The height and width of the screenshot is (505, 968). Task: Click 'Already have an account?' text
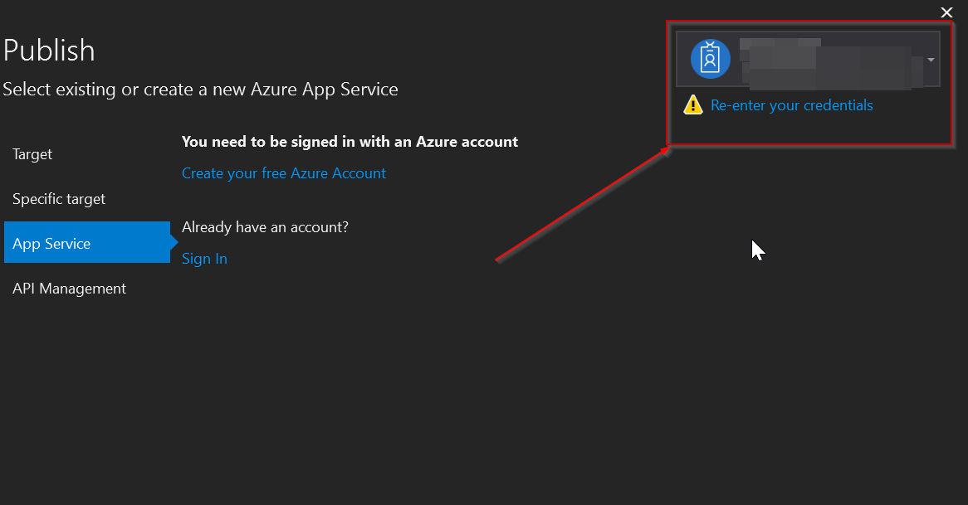click(x=265, y=227)
